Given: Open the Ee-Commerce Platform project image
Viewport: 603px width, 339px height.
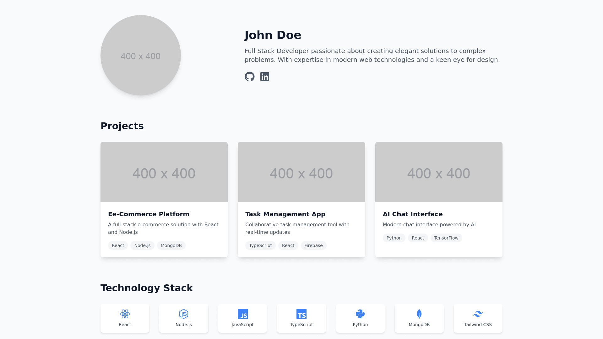Looking at the screenshot, I should (164, 172).
